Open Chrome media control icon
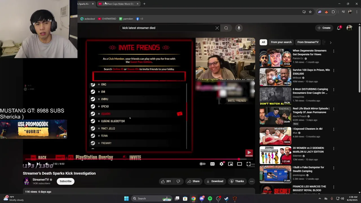361x203 pixels. (343, 12)
